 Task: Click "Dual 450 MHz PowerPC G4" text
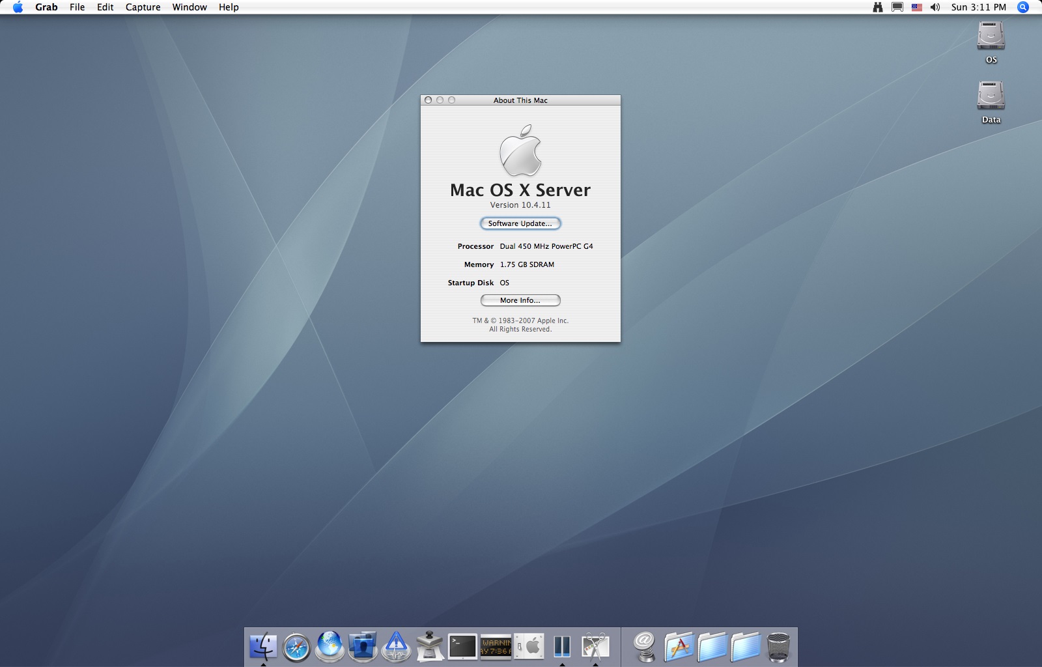[x=546, y=246]
